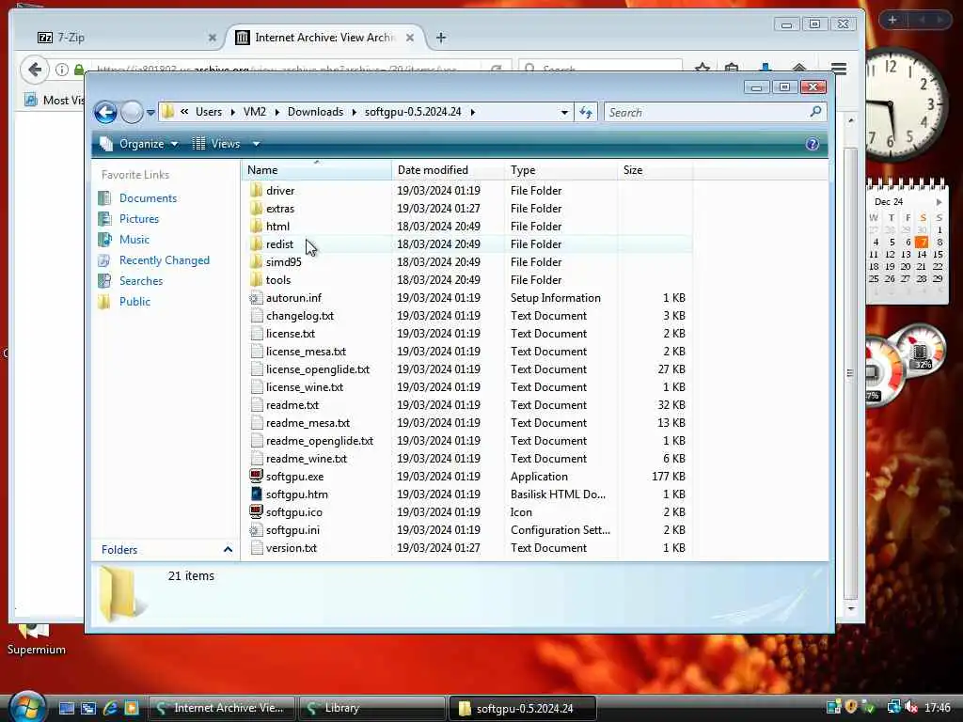
Task: Select softgpu.exe application icon
Action: click(x=256, y=477)
